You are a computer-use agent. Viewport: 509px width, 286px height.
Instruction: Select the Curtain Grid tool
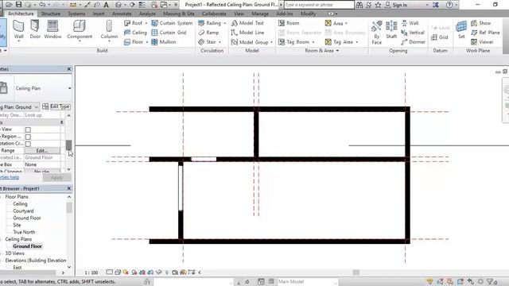coord(169,33)
